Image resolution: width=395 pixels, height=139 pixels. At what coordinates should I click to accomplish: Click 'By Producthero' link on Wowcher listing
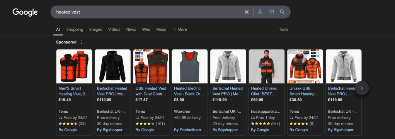pyautogui.click(x=187, y=130)
